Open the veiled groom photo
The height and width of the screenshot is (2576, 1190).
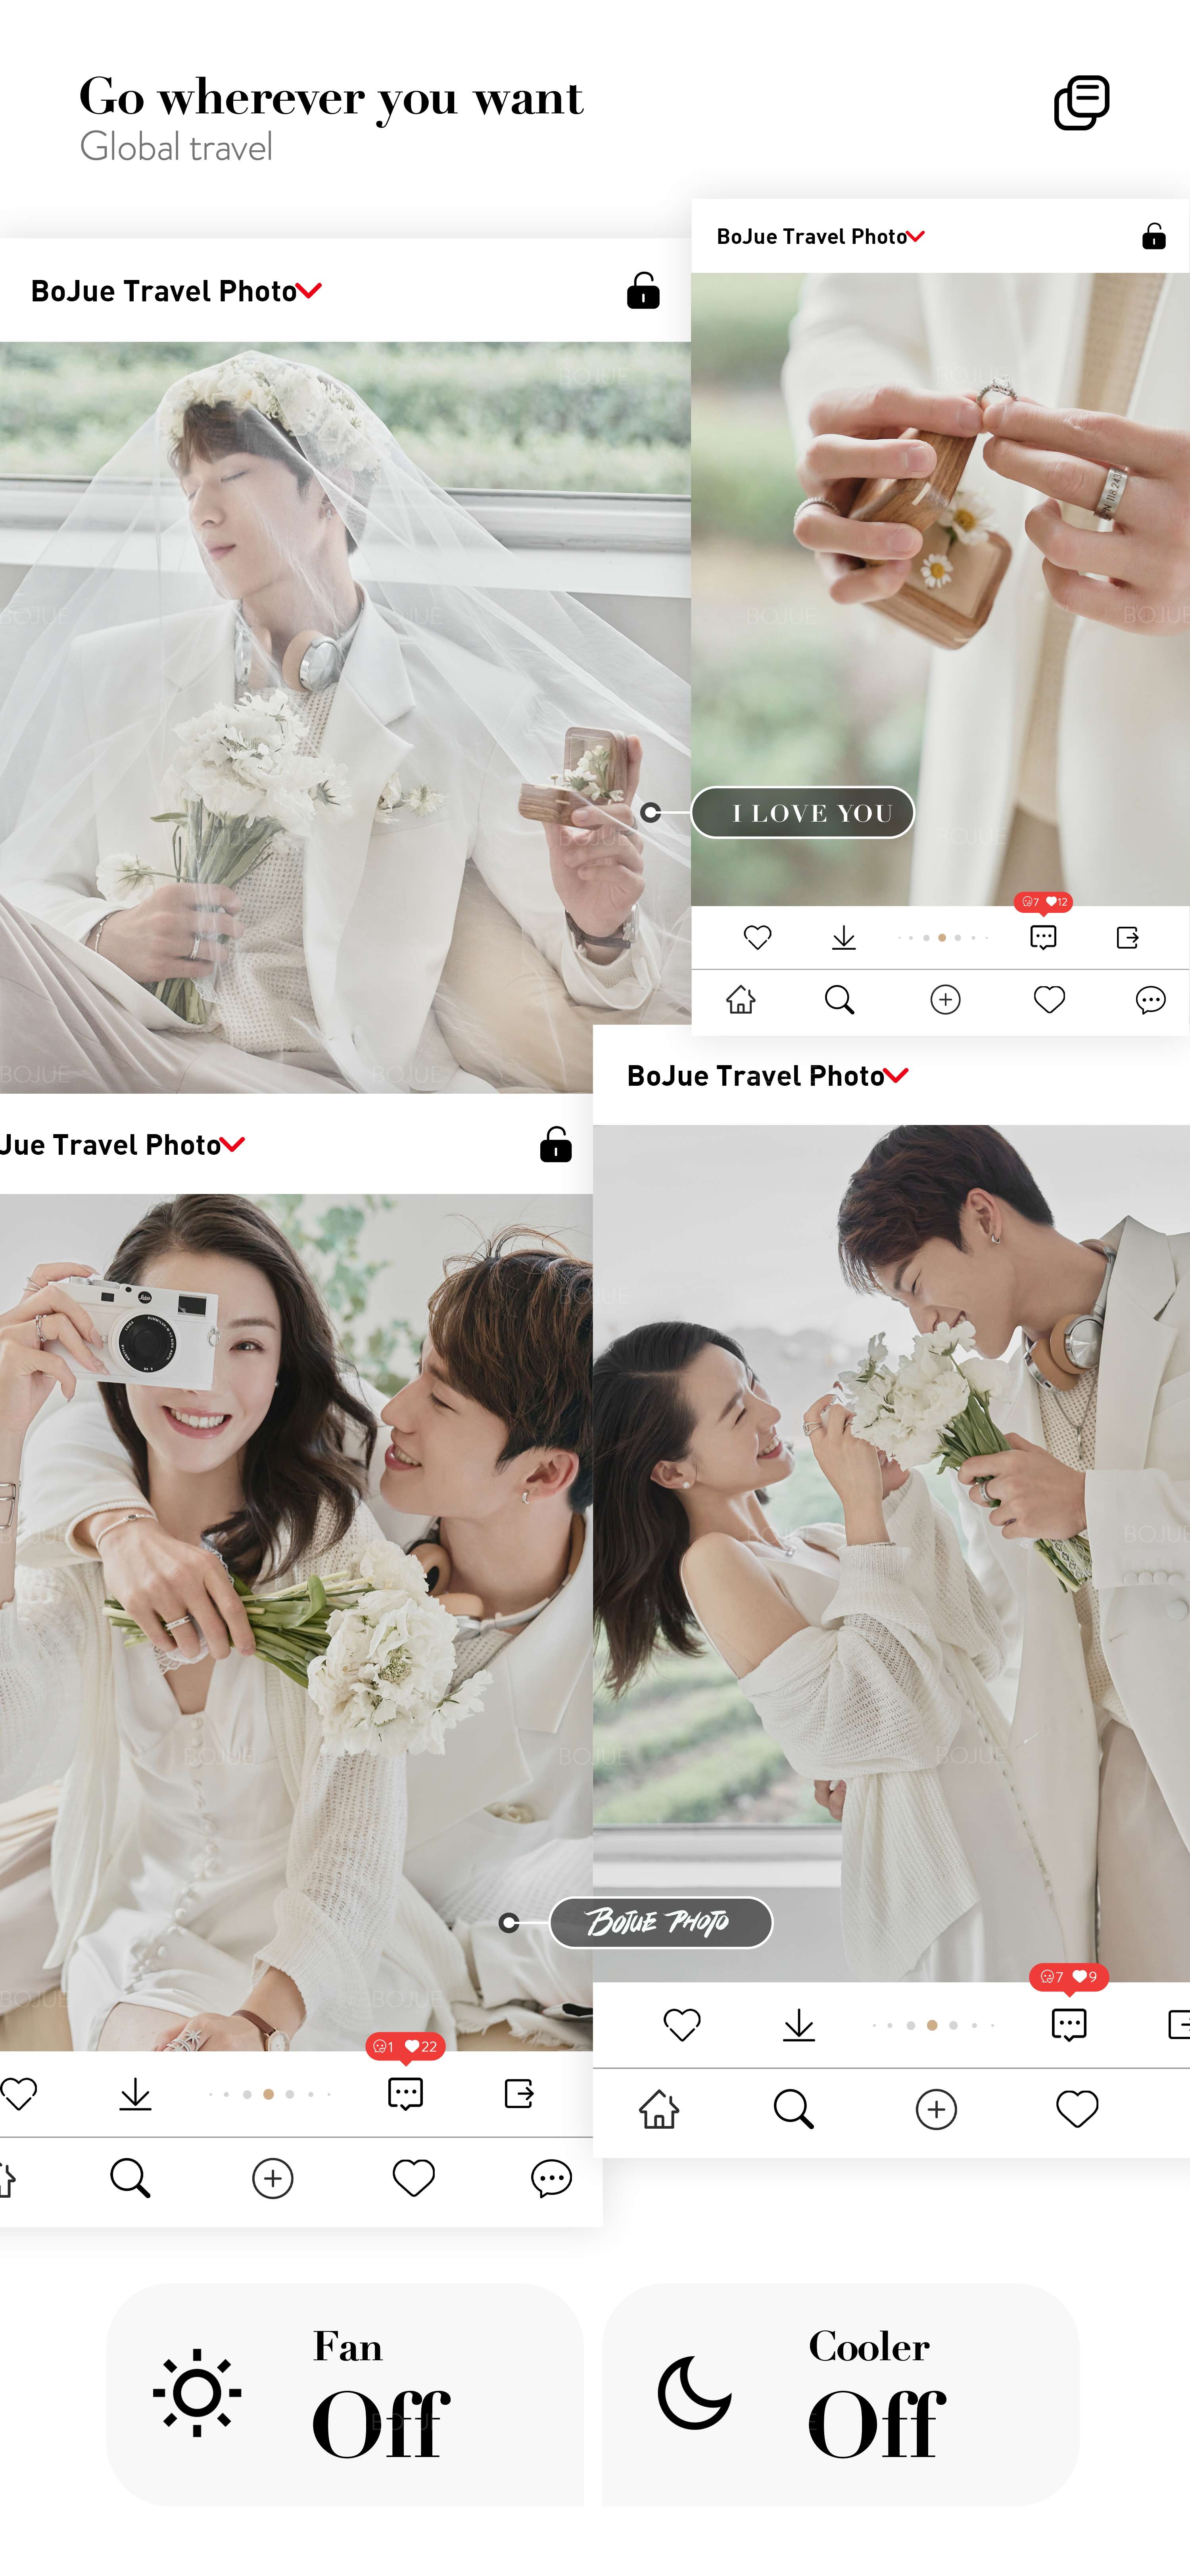point(345,717)
